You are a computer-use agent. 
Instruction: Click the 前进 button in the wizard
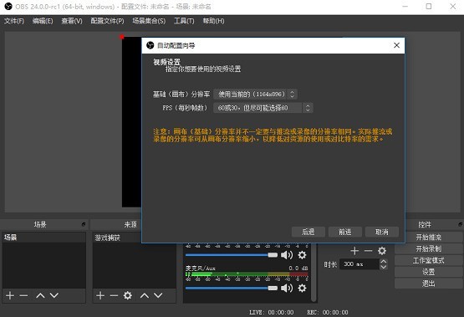345,232
